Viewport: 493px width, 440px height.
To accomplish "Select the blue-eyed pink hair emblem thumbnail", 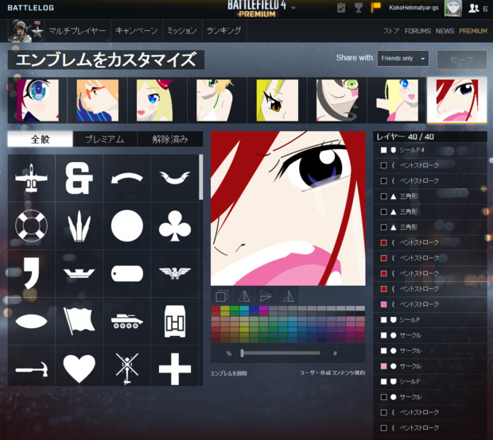I will coord(37,100).
